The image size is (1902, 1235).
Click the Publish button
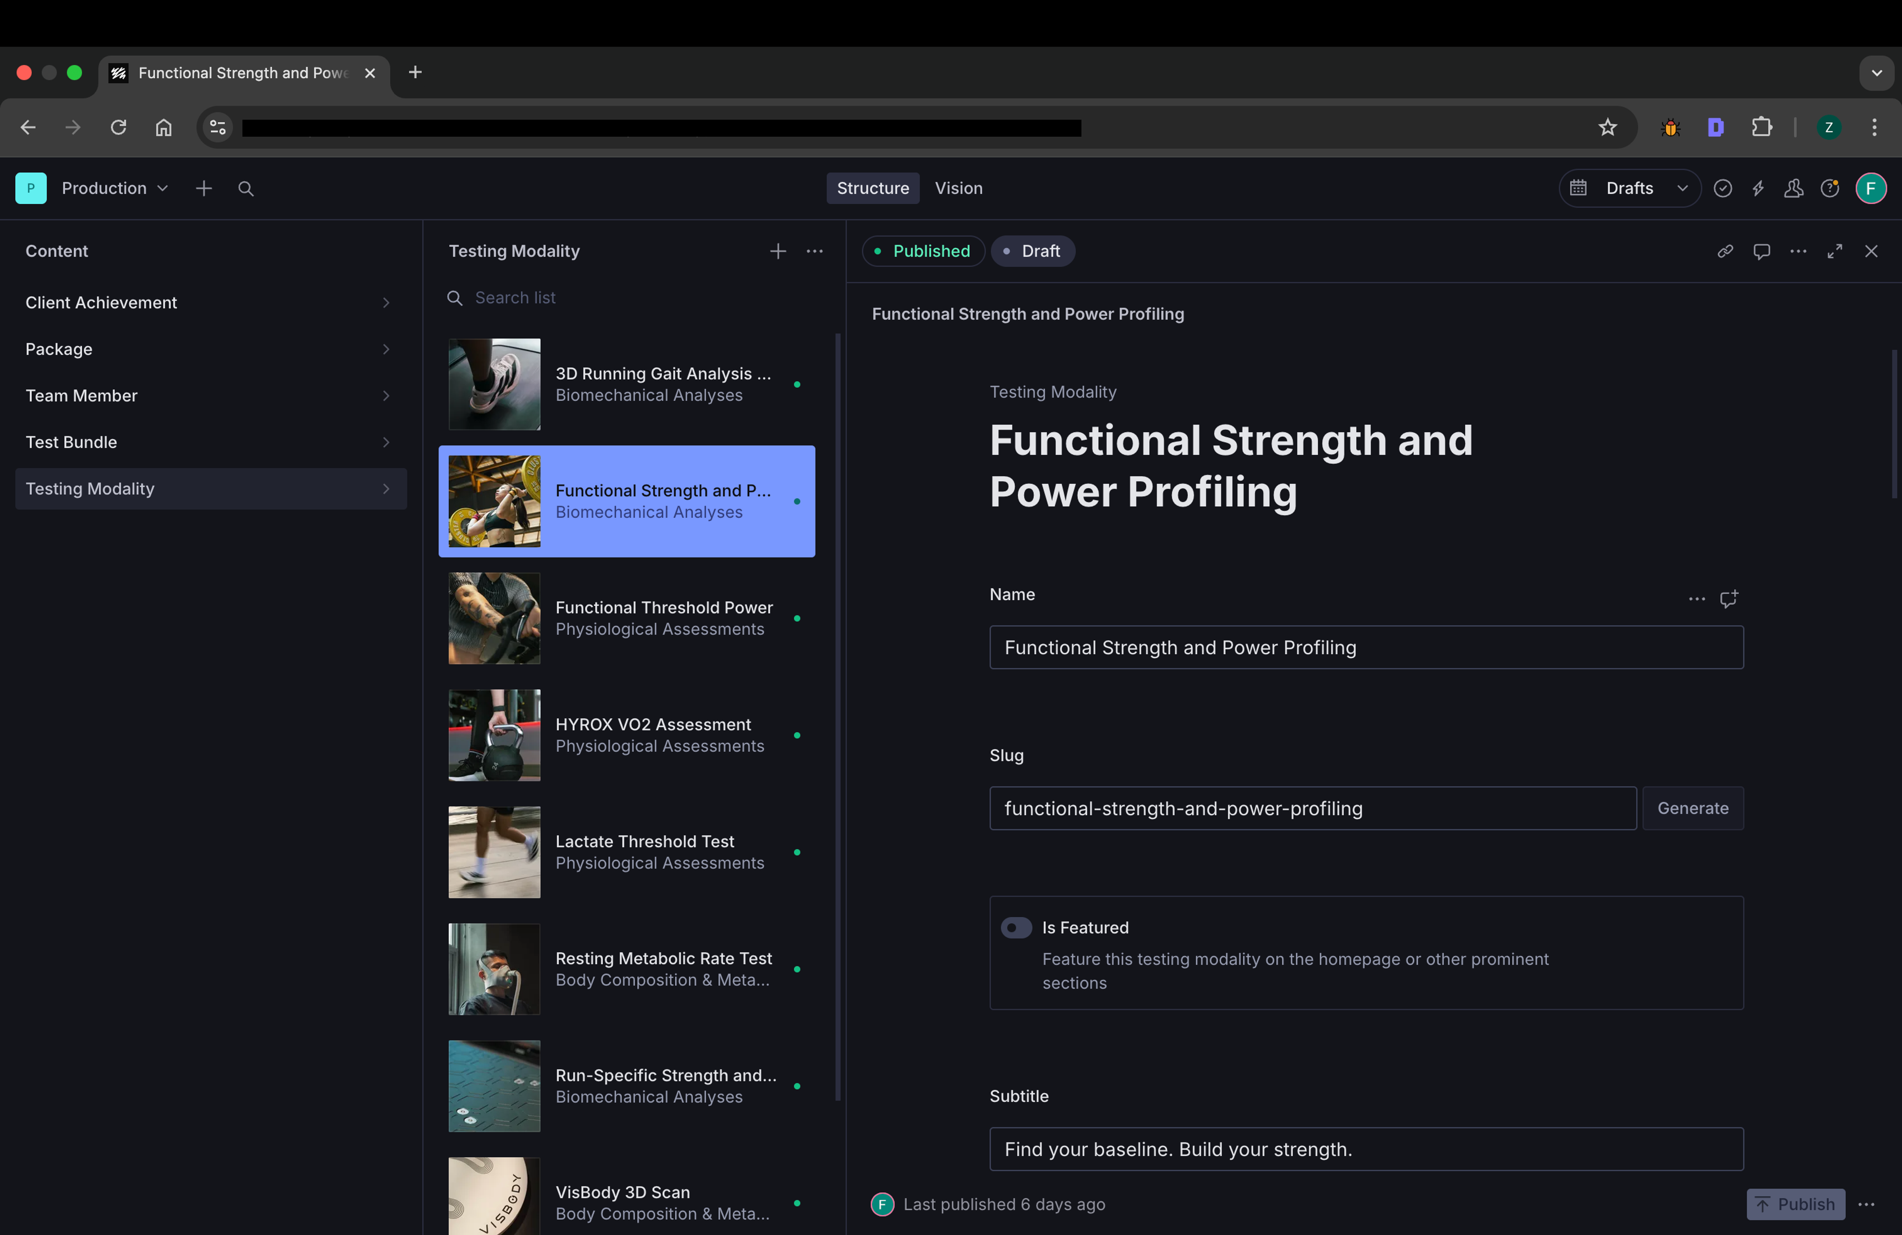(x=1795, y=1204)
